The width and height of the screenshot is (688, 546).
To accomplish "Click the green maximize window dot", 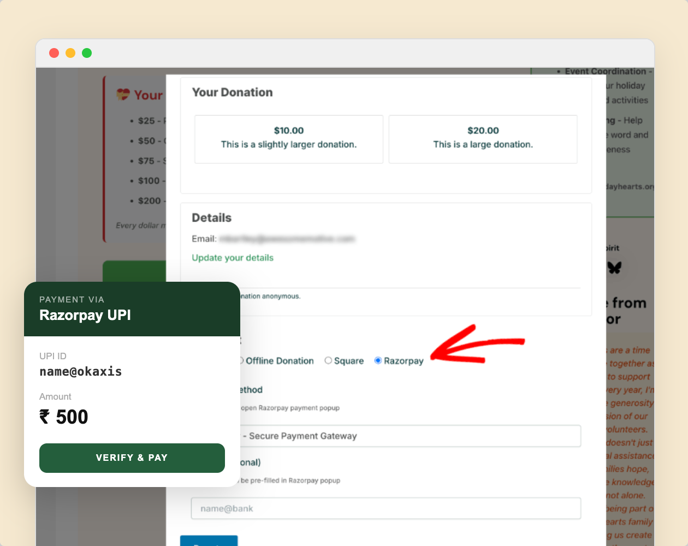I will tap(87, 53).
